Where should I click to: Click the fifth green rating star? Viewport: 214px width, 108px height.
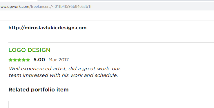pyautogui.click(x=28, y=60)
